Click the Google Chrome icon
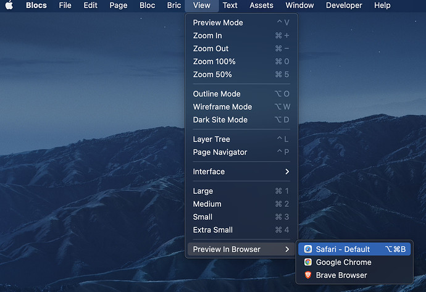Viewport: 426px width, 292px height. click(308, 262)
